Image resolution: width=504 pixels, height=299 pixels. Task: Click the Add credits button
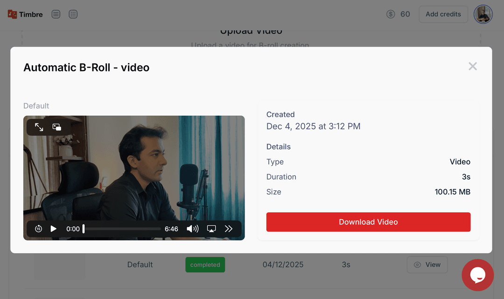(443, 14)
